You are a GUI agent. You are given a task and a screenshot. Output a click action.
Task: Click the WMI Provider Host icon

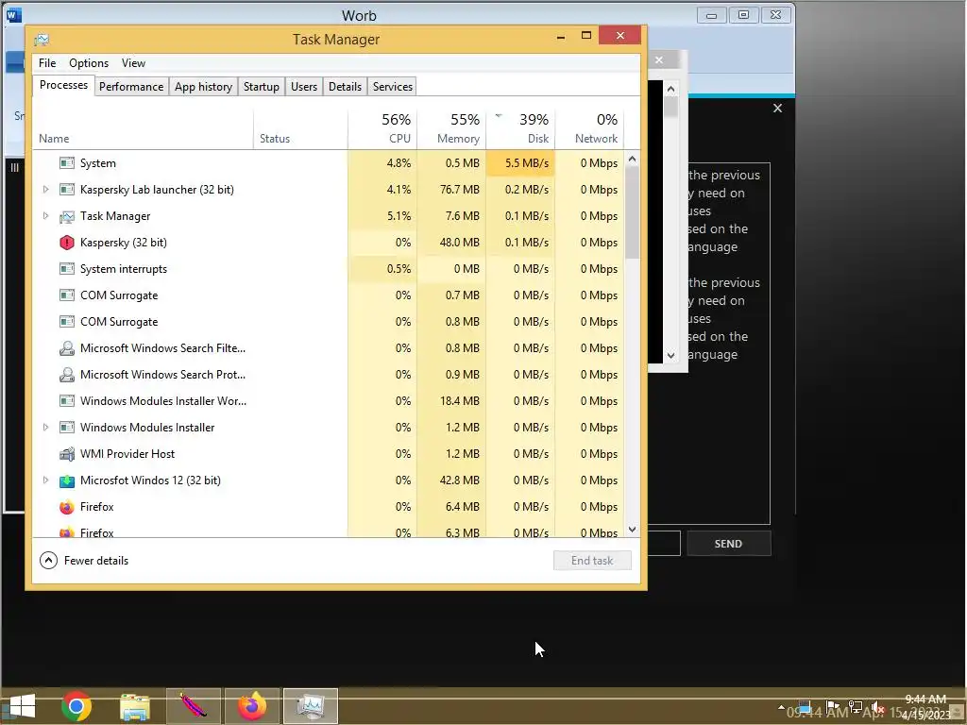[x=67, y=454]
